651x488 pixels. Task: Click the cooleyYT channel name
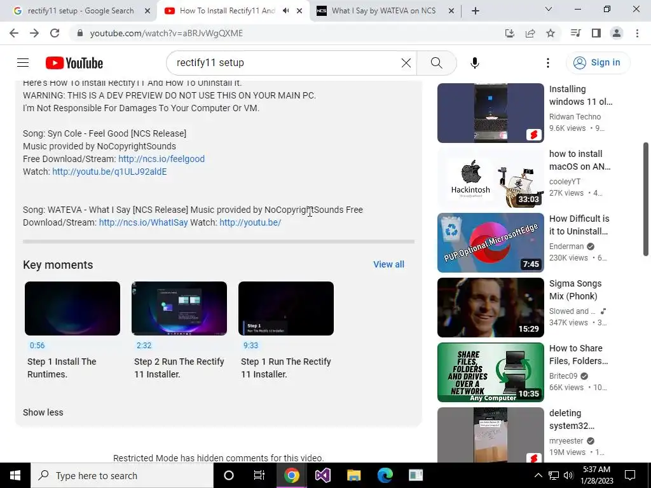(565, 181)
